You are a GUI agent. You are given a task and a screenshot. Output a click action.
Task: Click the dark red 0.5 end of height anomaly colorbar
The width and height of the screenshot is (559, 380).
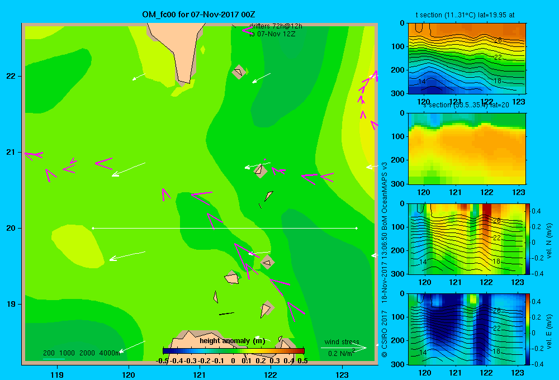pos(302,351)
